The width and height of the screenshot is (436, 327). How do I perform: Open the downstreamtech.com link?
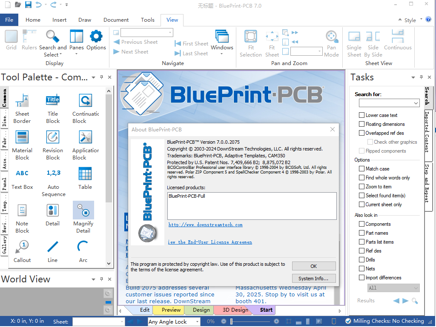click(x=205, y=225)
